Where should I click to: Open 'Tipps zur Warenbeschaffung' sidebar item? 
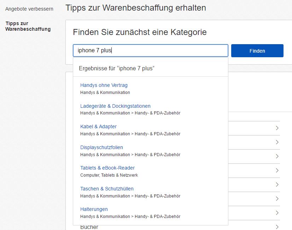28,26
